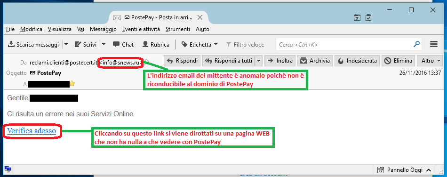Viewport: 447px width, 177px height.
Task: Open the Messaggio menu
Action: [103, 29]
